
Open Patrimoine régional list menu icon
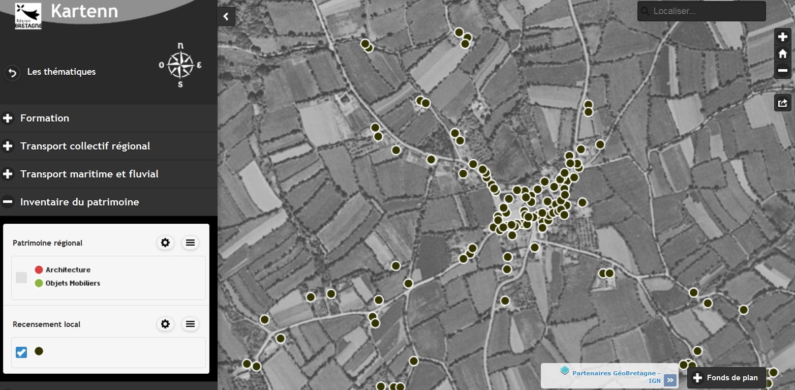tap(190, 243)
